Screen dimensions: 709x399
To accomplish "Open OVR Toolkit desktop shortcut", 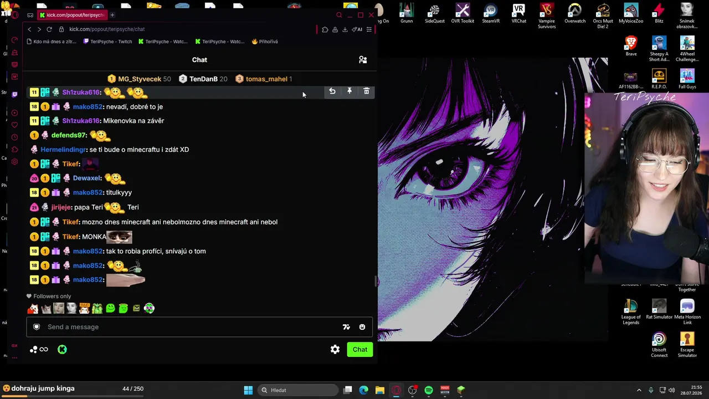I will 463,13.
